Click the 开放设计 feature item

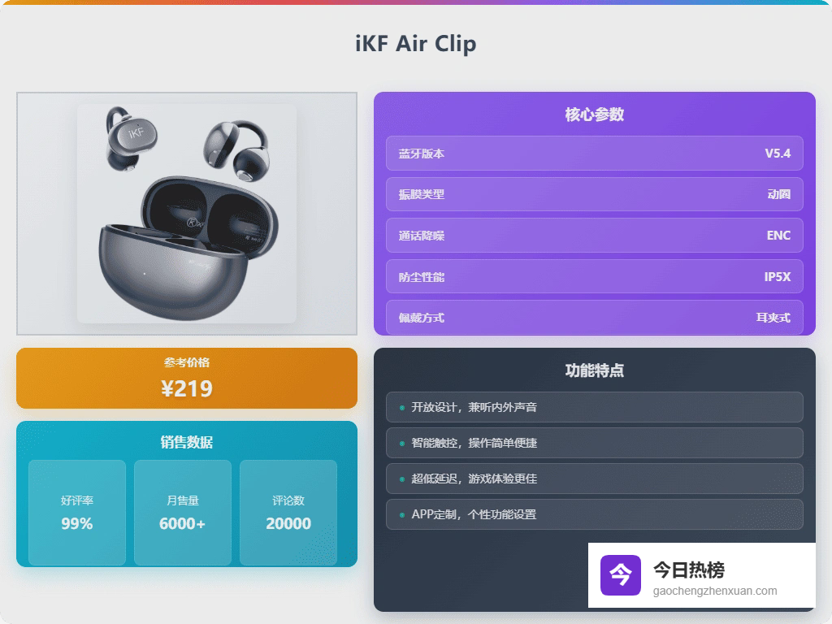coord(594,407)
